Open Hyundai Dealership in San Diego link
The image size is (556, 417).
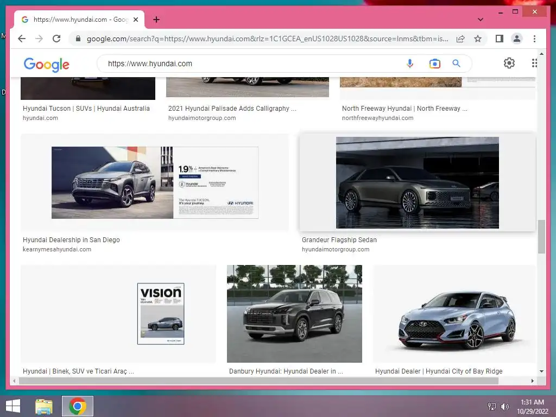tap(71, 239)
